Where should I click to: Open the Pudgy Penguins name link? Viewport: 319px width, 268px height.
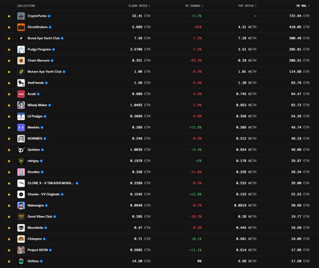click(x=39, y=49)
